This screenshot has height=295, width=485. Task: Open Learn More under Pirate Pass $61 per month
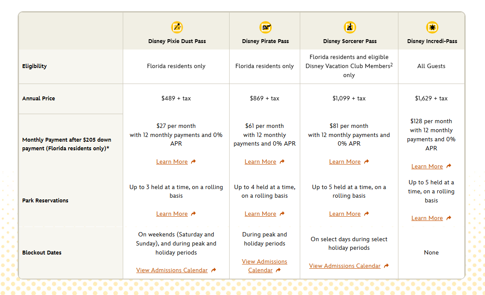[x=260, y=162]
